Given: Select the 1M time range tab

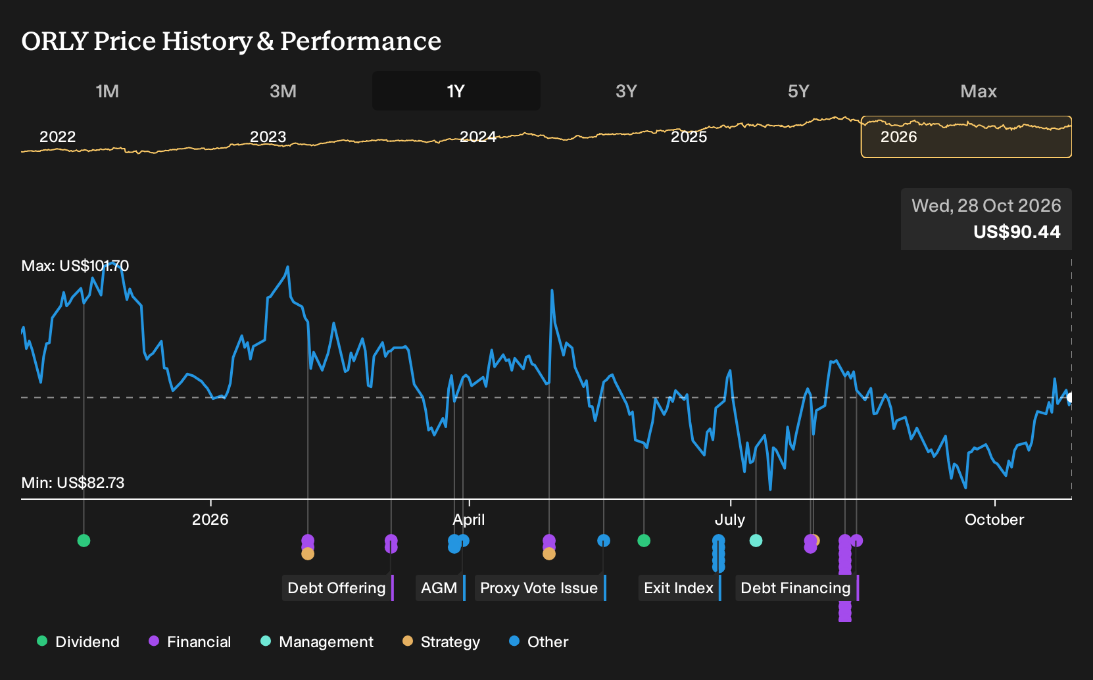Looking at the screenshot, I should [107, 91].
